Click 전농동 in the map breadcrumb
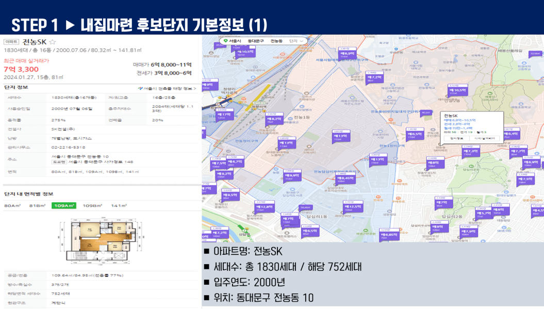The height and width of the screenshot is (309, 544). (276, 41)
